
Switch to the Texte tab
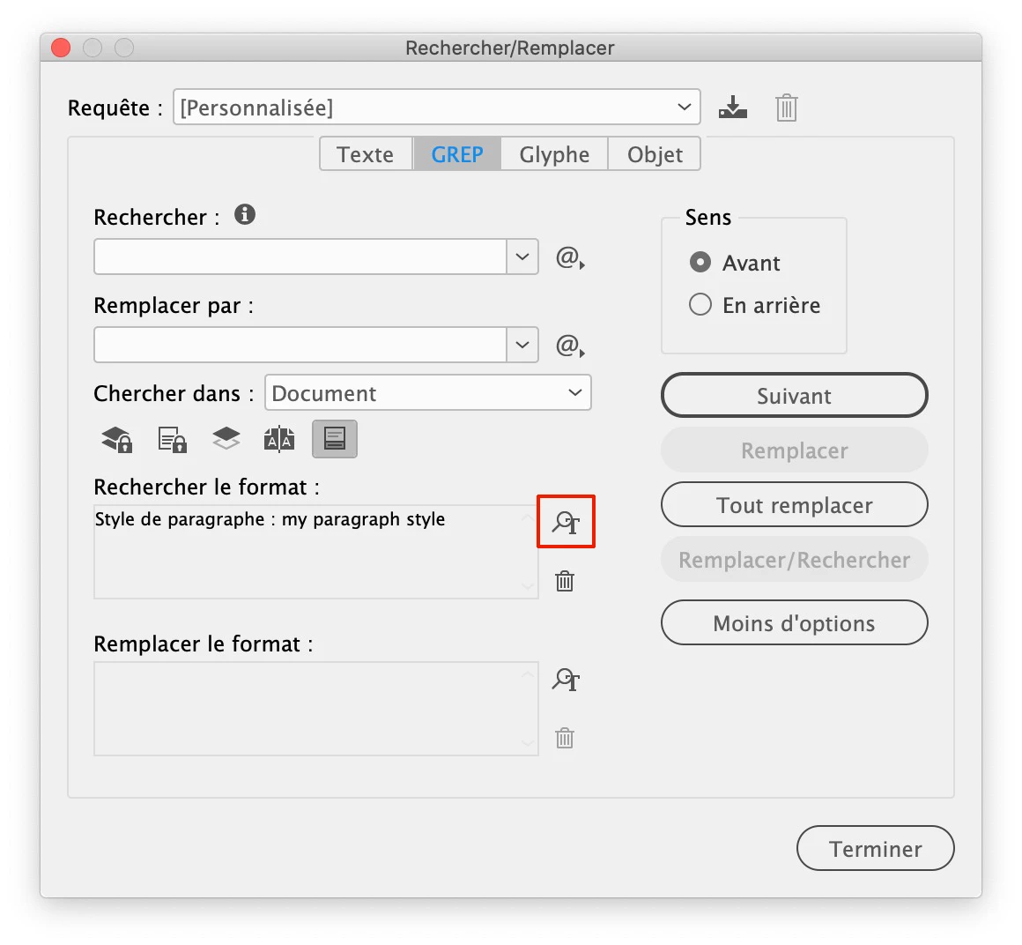(366, 154)
